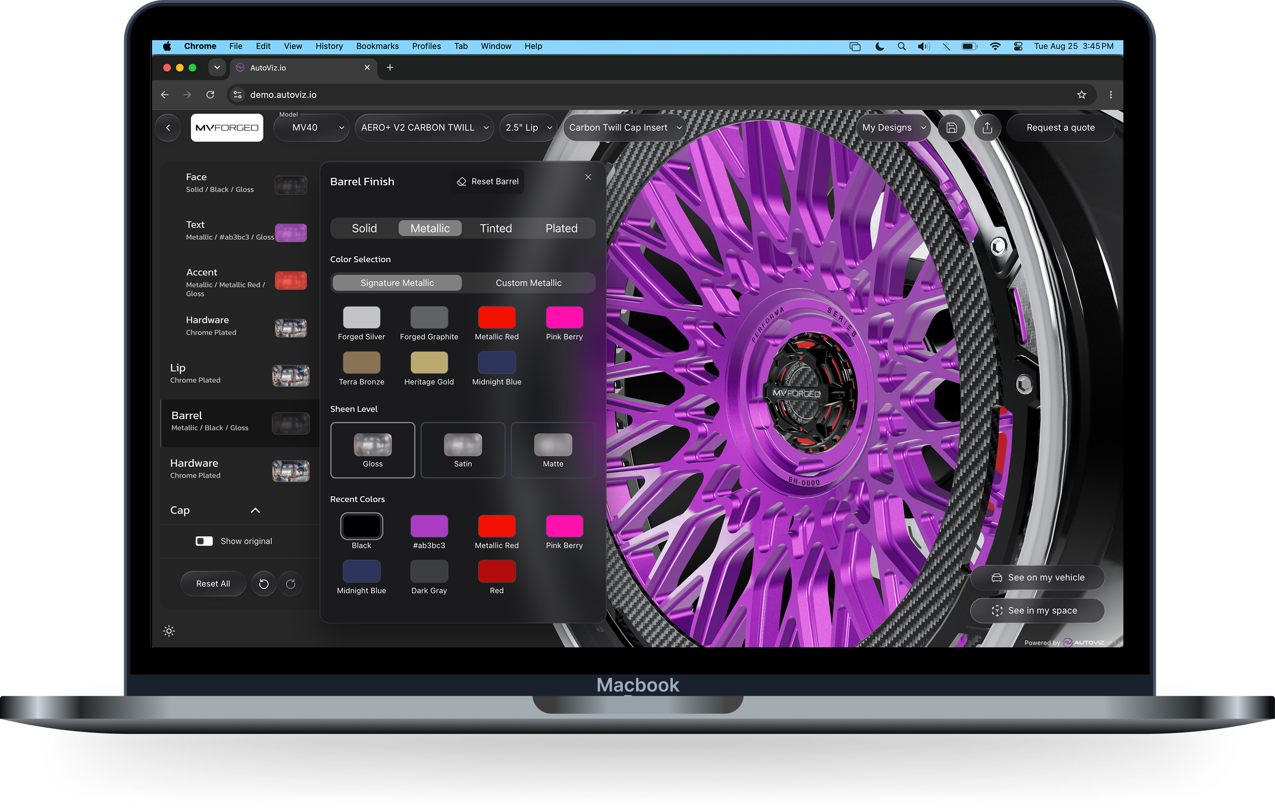Click the undo arrow next to Reset All
This screenshot has width=1275, height=811.
tap(264, 584)
